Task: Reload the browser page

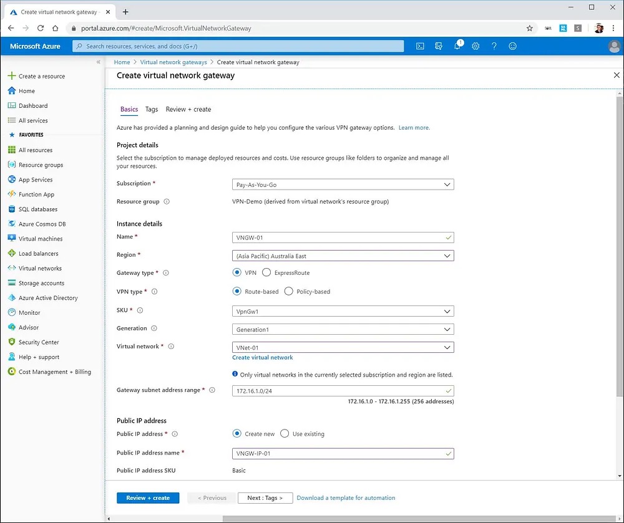Action: pos(40,28)
